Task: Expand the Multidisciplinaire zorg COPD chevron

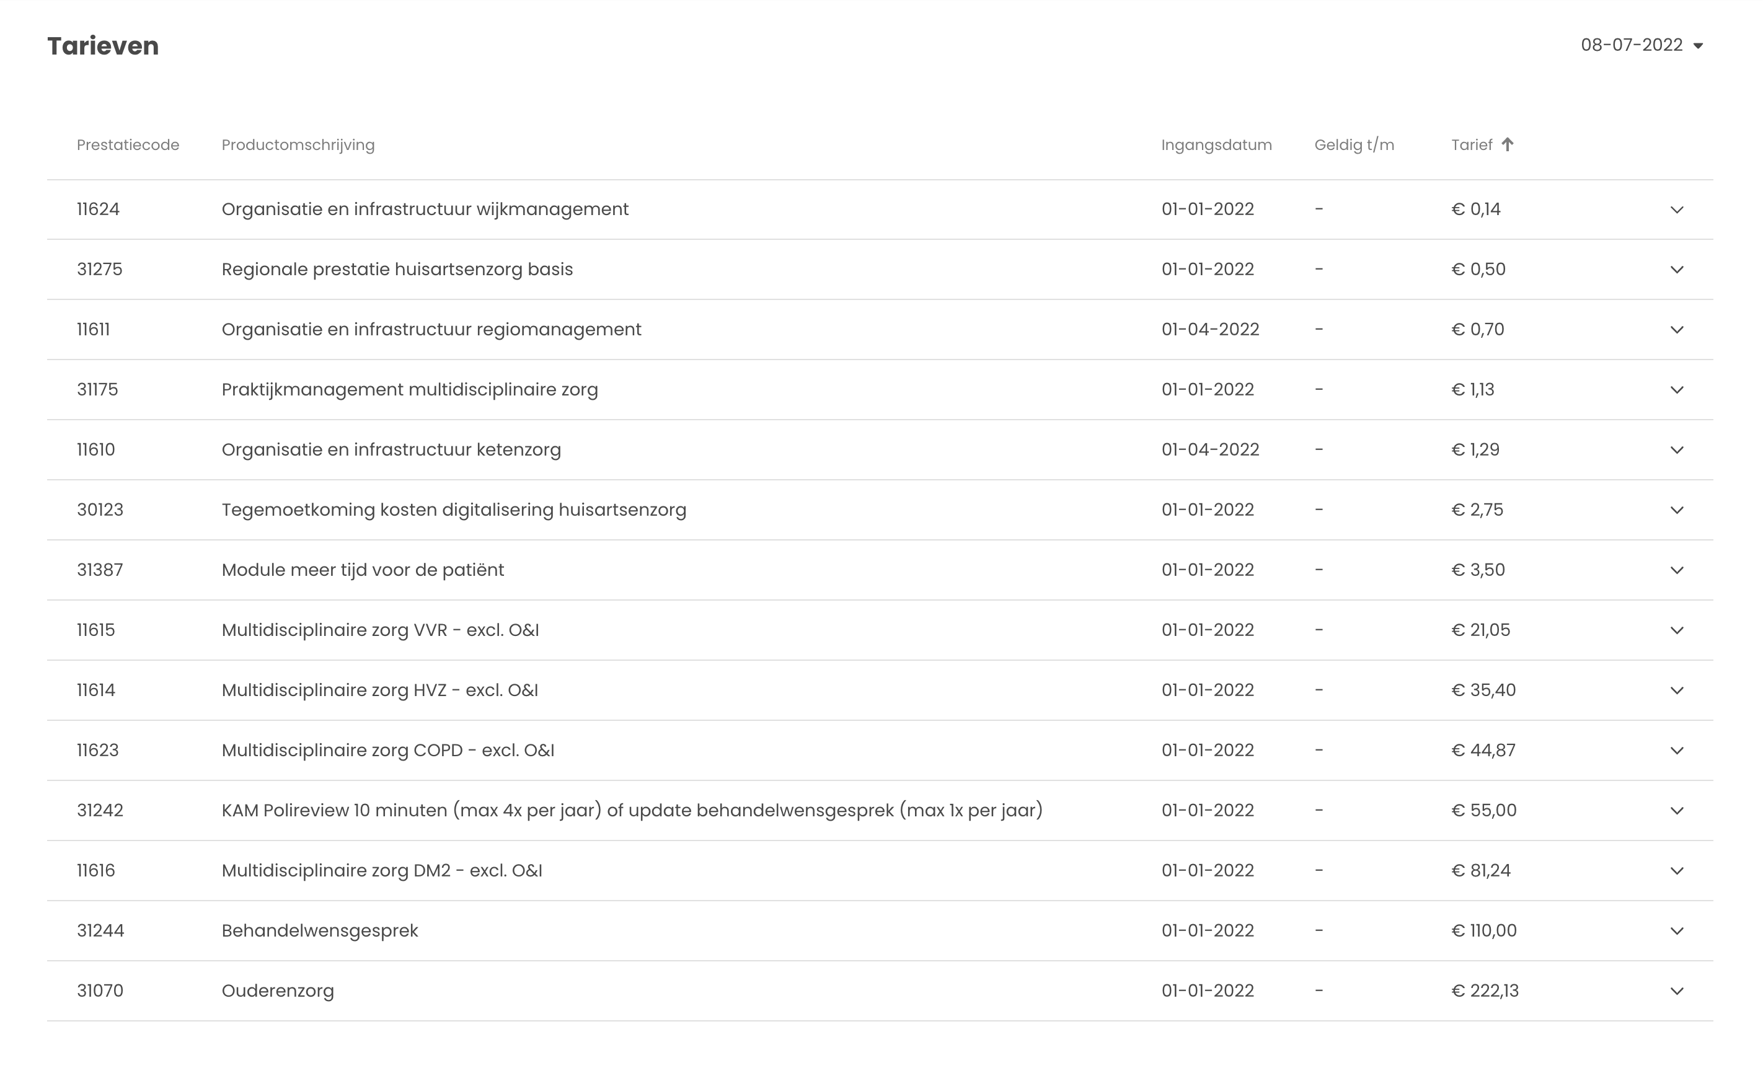Action: coord(1676,751)
